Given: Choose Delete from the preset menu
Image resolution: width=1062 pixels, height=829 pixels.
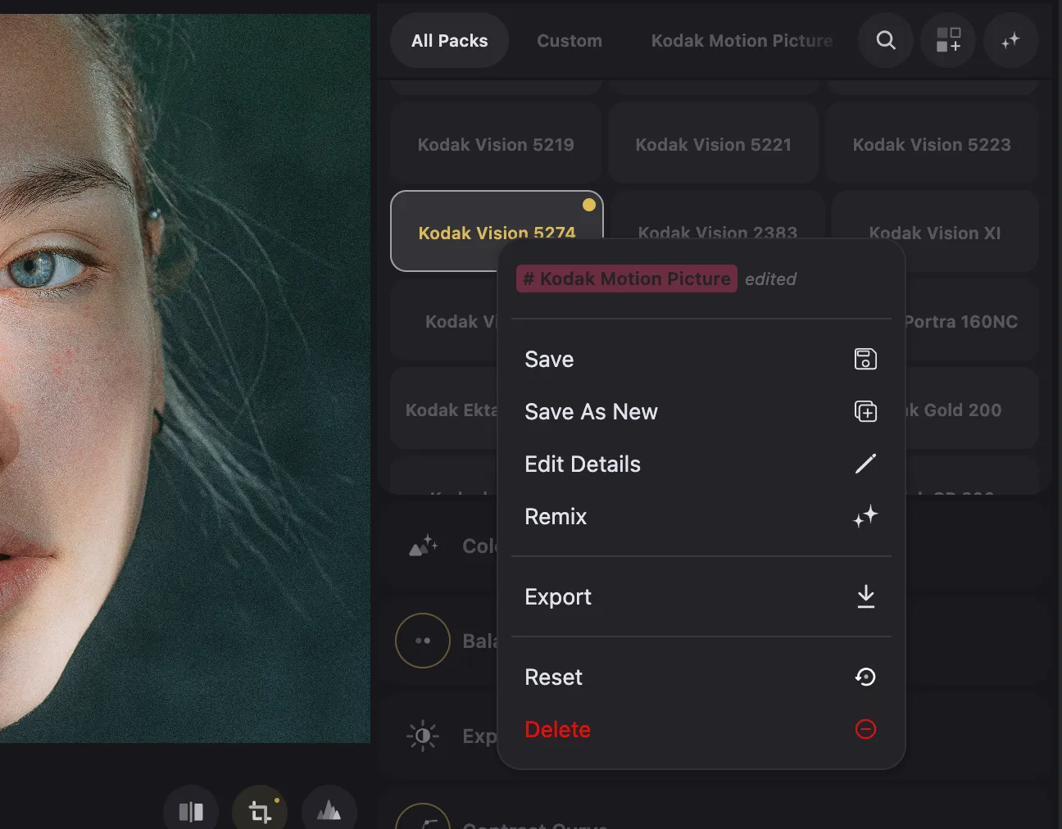Looking at the screenshot, I should [x=701, y=729].
